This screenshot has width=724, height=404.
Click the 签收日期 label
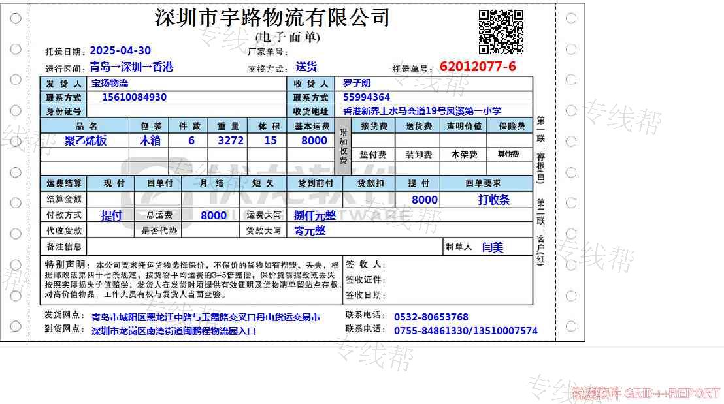(x=365, y=295)
